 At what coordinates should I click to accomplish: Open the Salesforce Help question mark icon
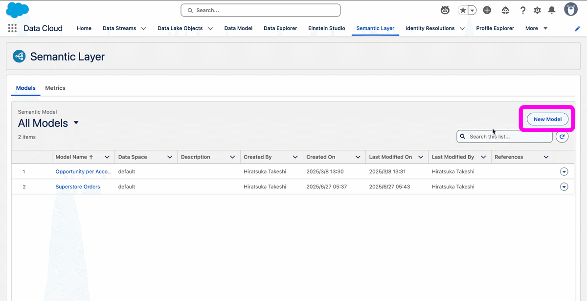[x=522, y=10]
